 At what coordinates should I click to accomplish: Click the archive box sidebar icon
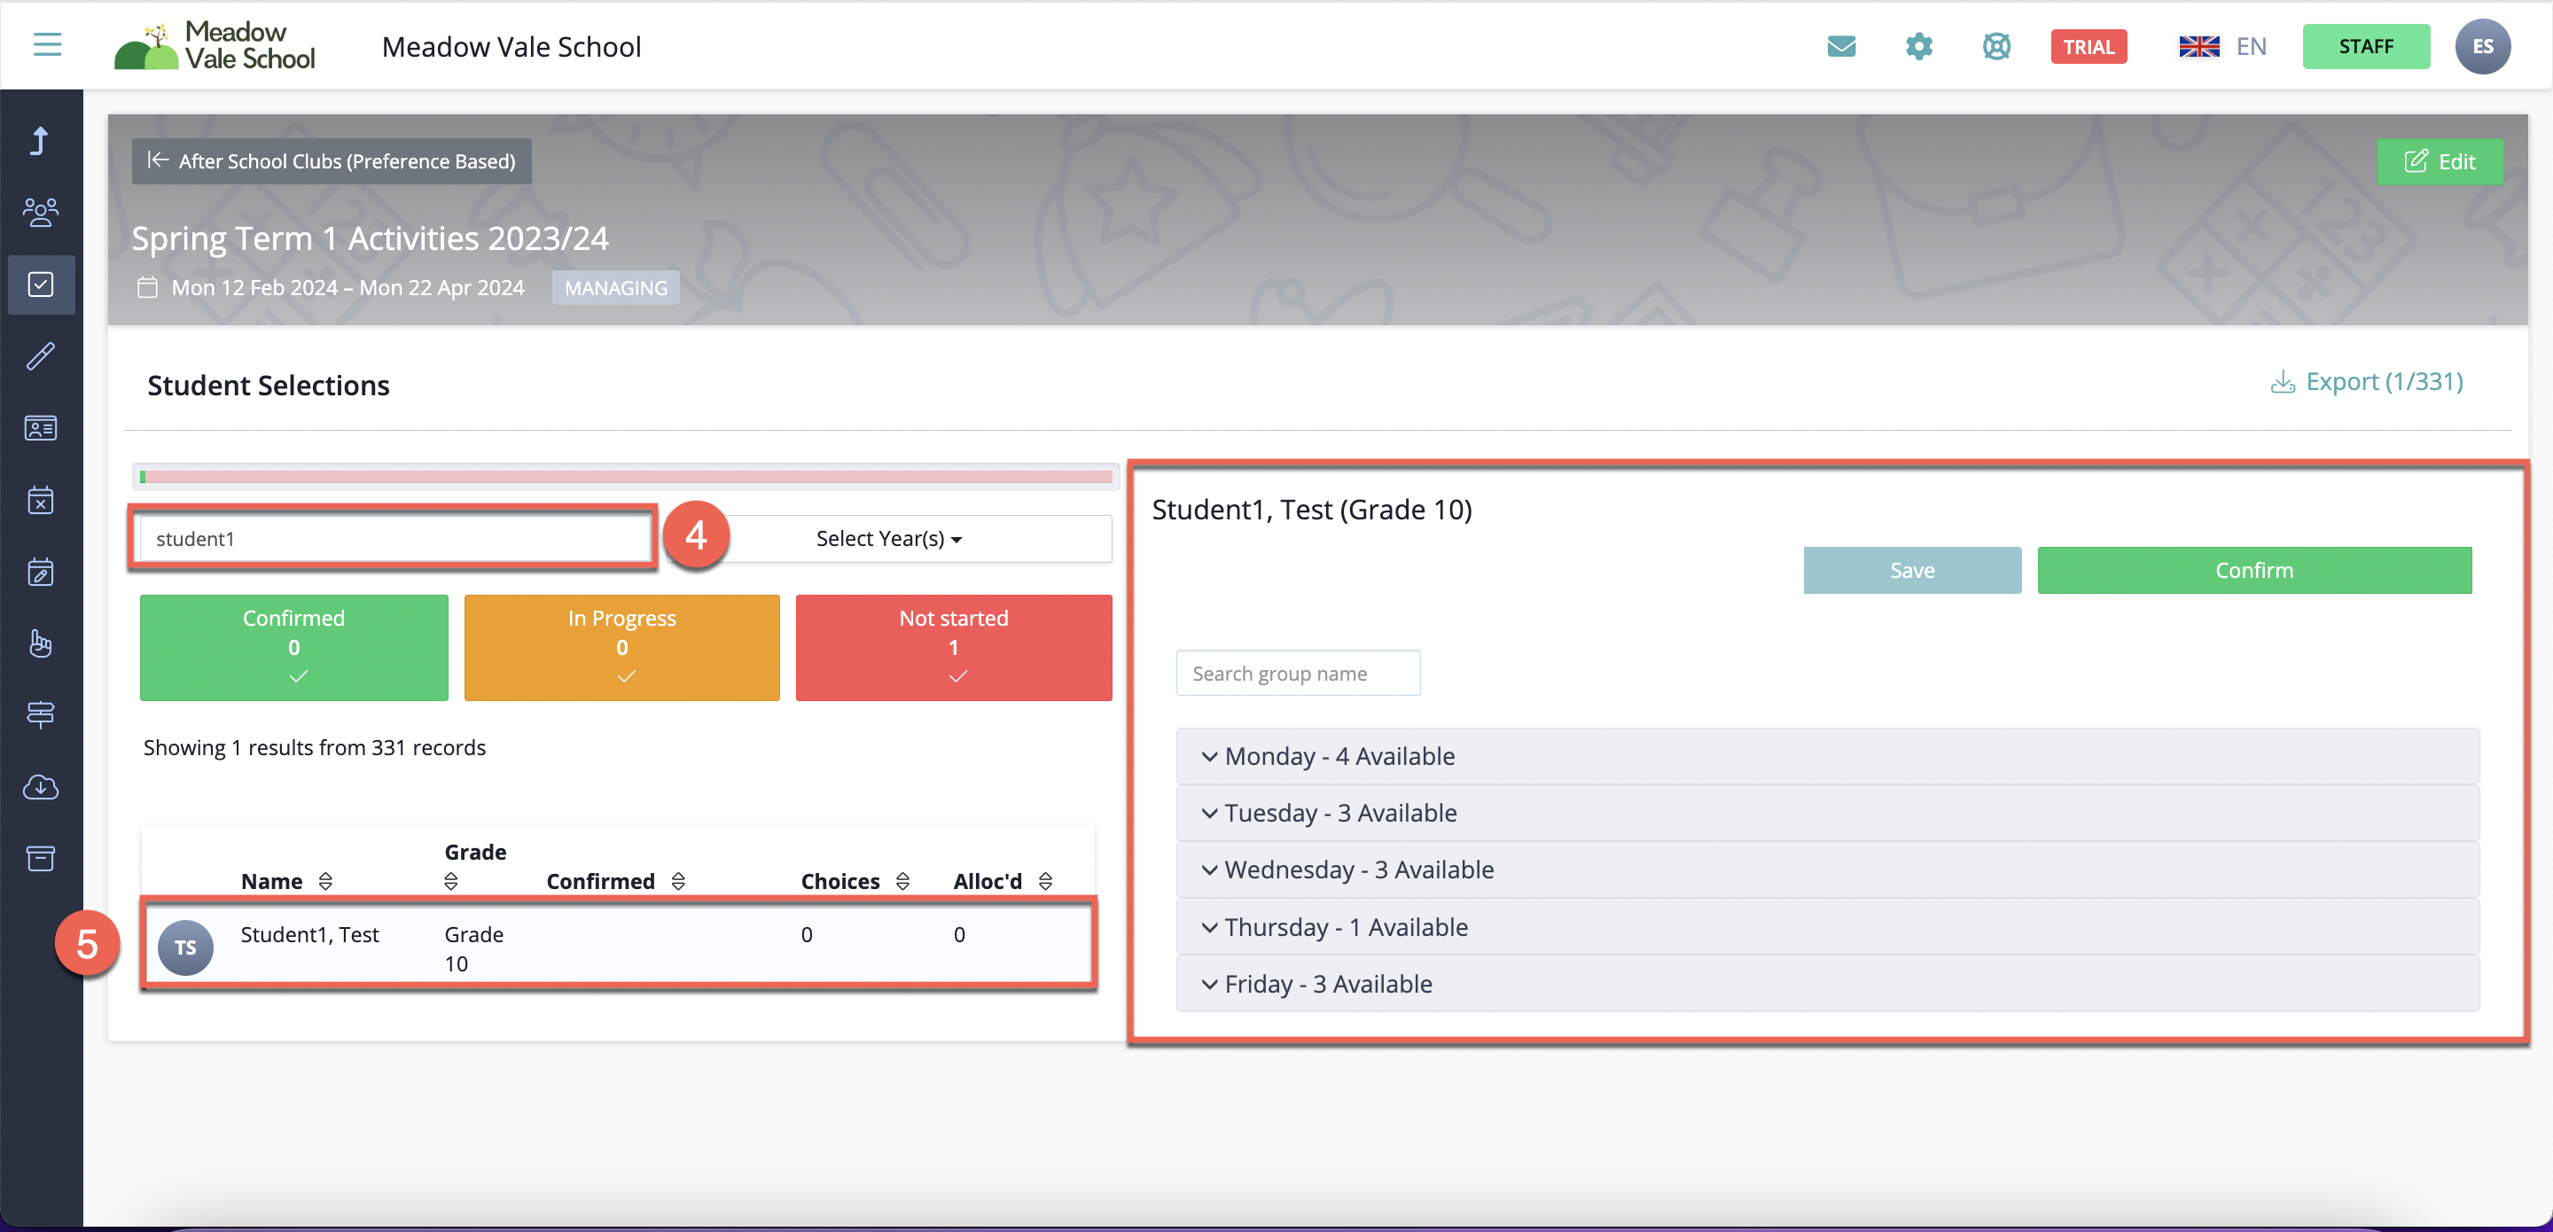tap(41, 858)
